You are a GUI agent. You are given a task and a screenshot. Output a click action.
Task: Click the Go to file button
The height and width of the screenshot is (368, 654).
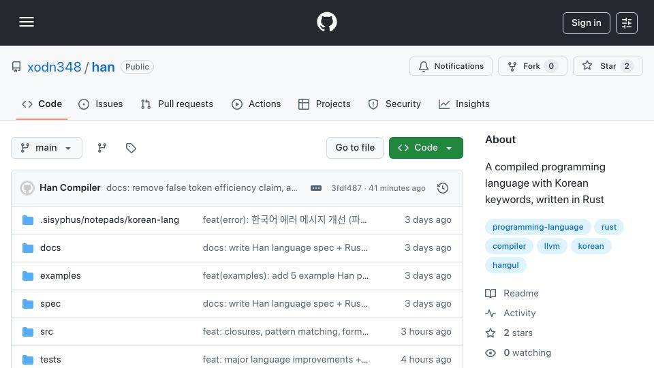point(354,148)
